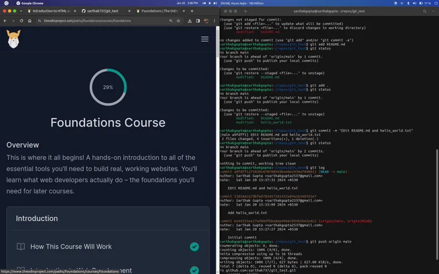Switch to Introduction to HTML tab
This screenshot has width=439, height=274.
pyautogui.click(x=51, y=11)
